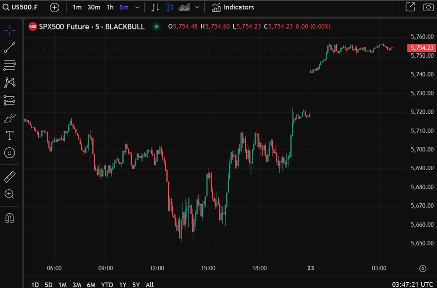Viewport: 437px width, 288px height.
Task: Take a chart snapshot with camera icon
Action: coord(428,7)
